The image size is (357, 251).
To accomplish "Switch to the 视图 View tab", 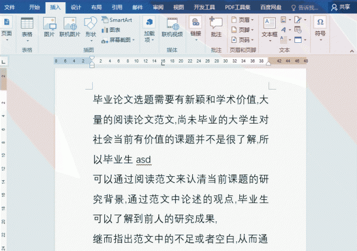I will pos(178,7).
